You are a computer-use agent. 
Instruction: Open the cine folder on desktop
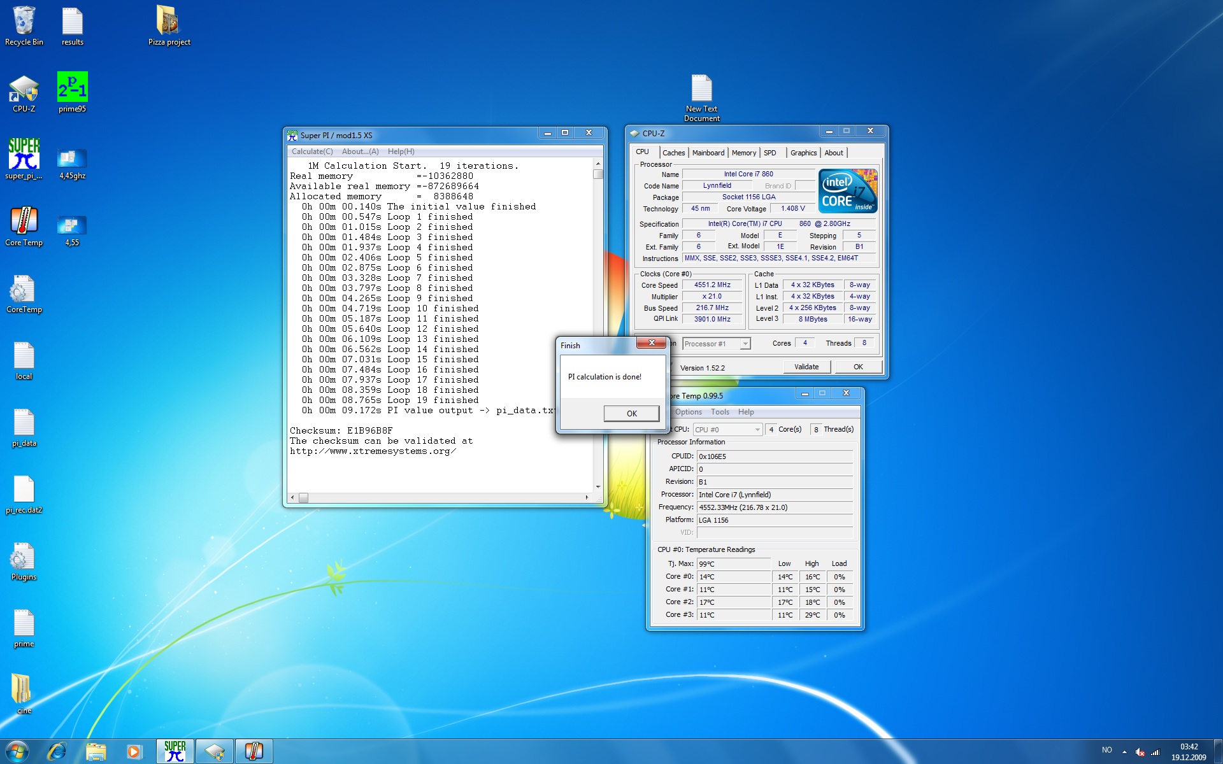tap(24, 694)
